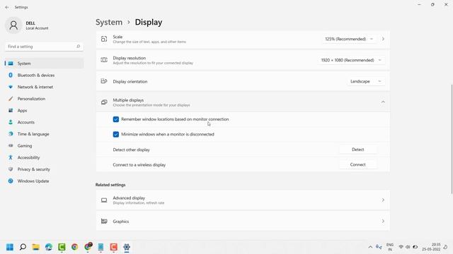
Task: Open taskbar Search
Action: 23,247
